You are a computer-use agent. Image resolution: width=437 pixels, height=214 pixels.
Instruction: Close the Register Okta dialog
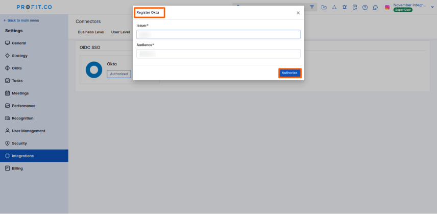point(298,13)
